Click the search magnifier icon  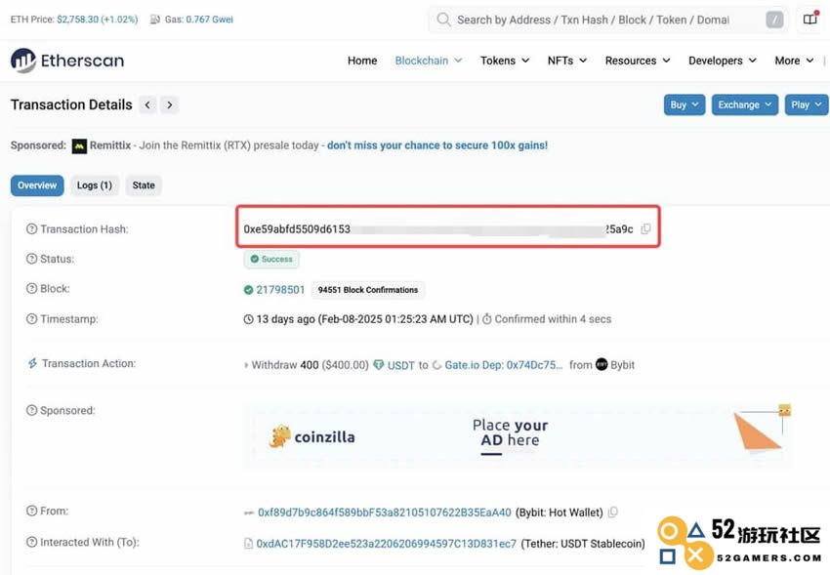(443, 20)
